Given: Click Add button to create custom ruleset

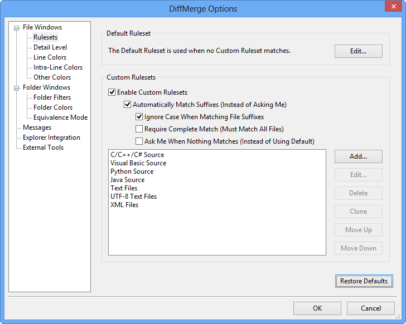Looking at the screenshot, I should 358,156.
